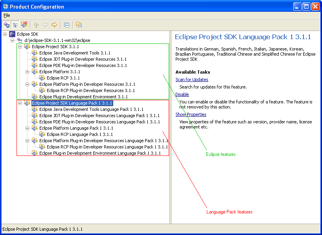
Task: Select Eclipse JDT Plug-in Developer Resources 3.1.1 row
Action: [x=83, y=59]
